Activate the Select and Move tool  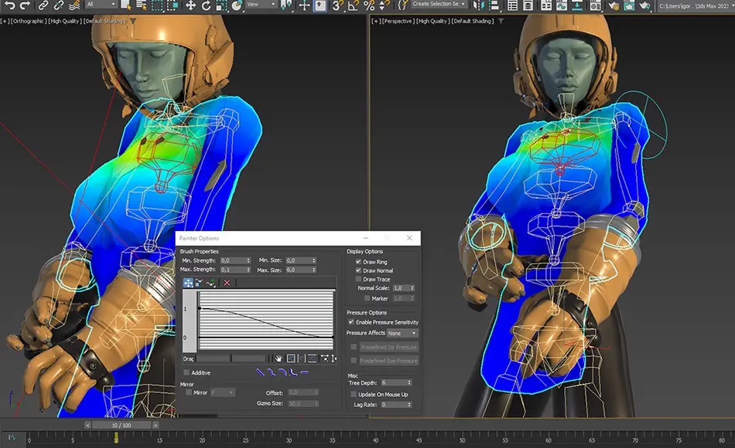pos(190,5)
